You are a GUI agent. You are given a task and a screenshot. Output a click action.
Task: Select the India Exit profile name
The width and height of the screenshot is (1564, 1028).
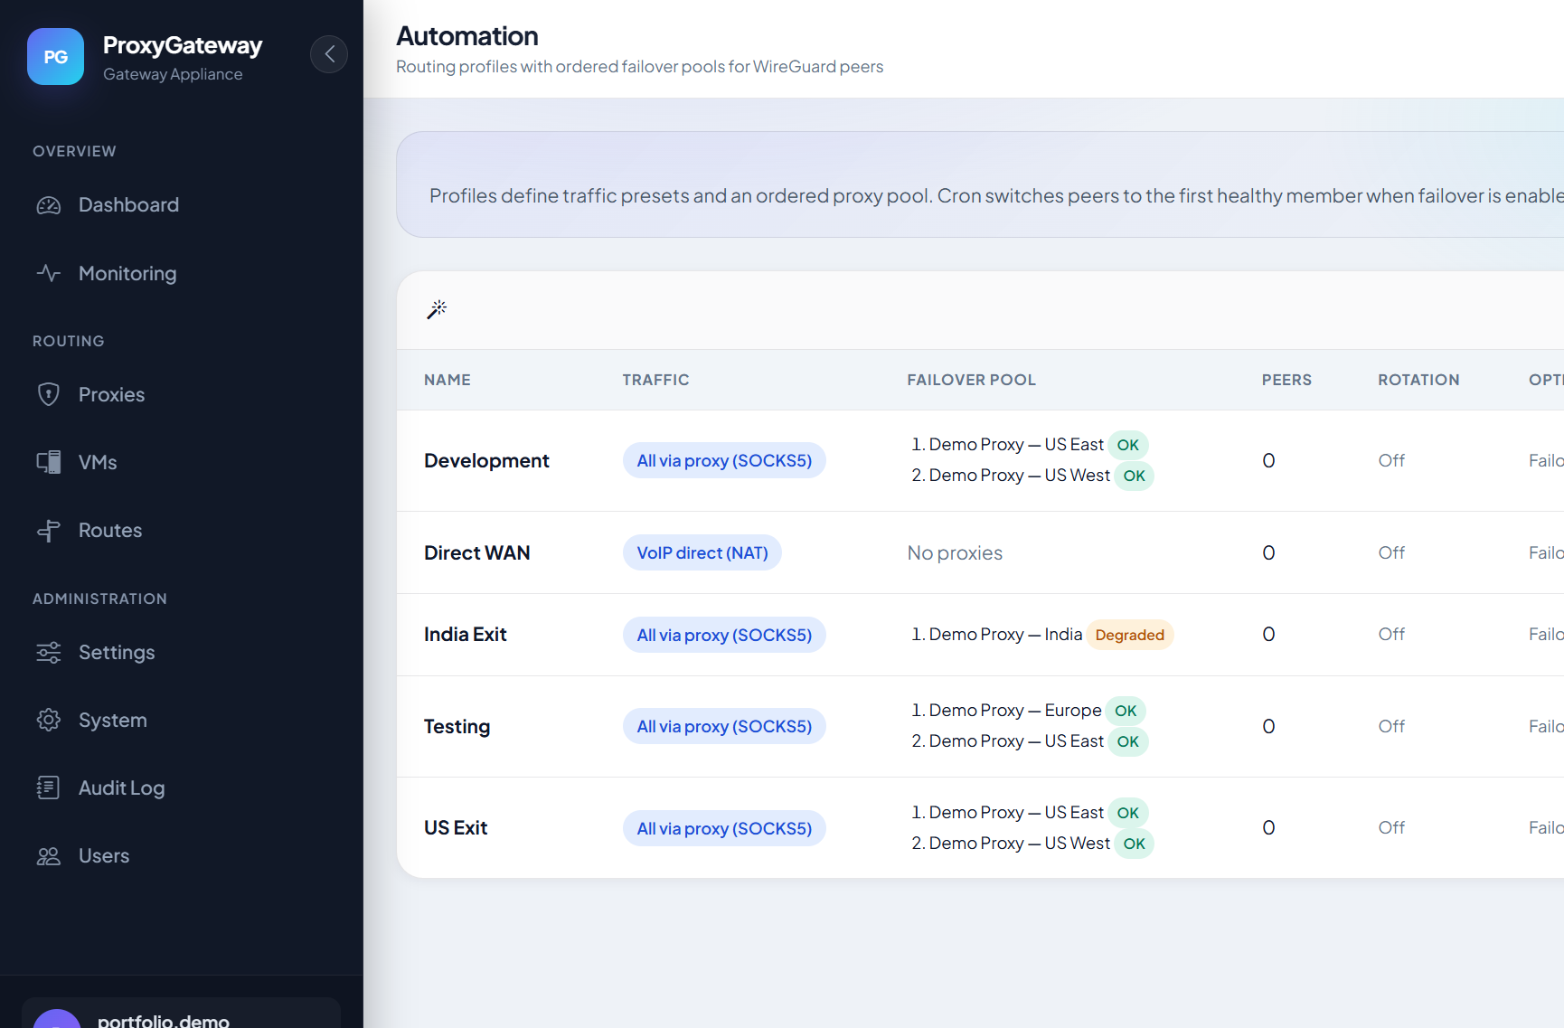[x=465, y=634]
